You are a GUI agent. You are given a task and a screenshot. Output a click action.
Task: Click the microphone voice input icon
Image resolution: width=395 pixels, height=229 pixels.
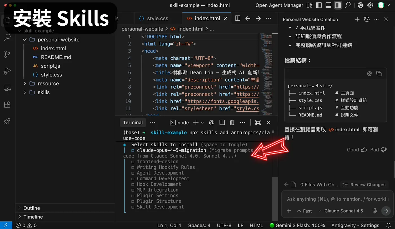375,211
